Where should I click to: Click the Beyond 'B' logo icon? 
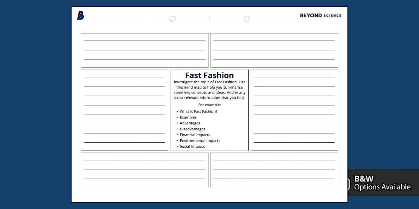(80, 15)
